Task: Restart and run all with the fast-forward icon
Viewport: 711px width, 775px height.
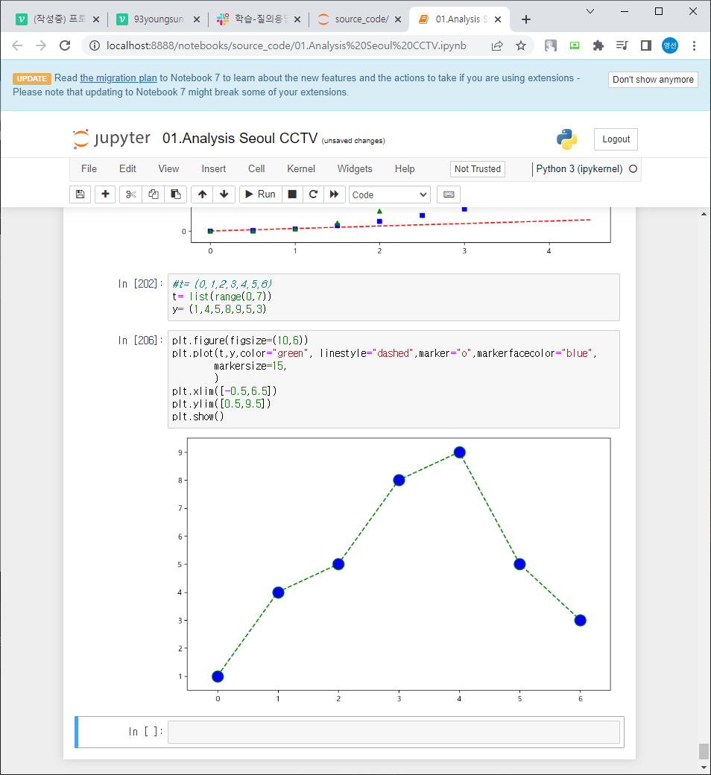Action: pyautogui.click(x=334, y=194)
